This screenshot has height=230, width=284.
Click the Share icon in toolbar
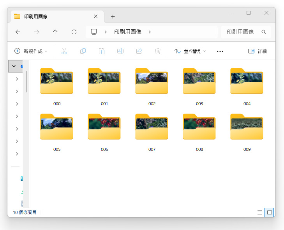pyautogui.click(x=139, y=51)
